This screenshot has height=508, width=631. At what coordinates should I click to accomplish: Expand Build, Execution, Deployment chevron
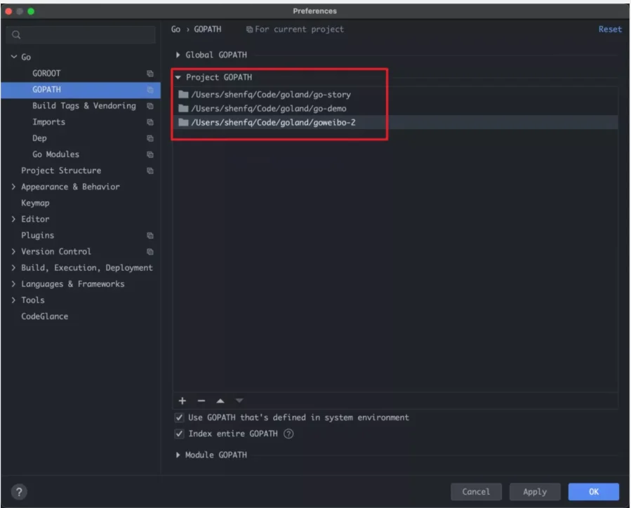[x=13, y=267]
